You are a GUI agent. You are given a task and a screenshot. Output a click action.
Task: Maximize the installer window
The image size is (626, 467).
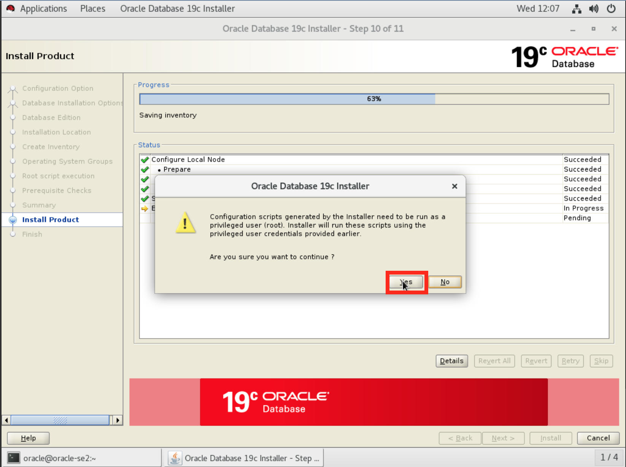tap(593, 29)
